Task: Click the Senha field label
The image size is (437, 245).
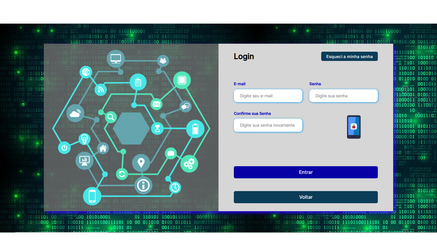Action: click(x=315, y=84)
